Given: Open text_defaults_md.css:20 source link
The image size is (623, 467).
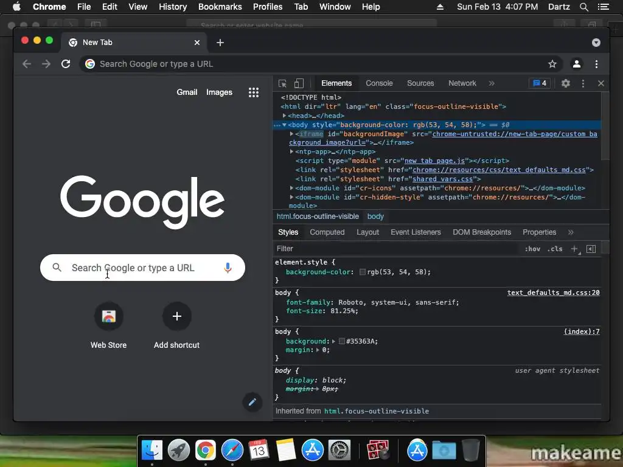Looking at the screenshot, I should point(554,292).
